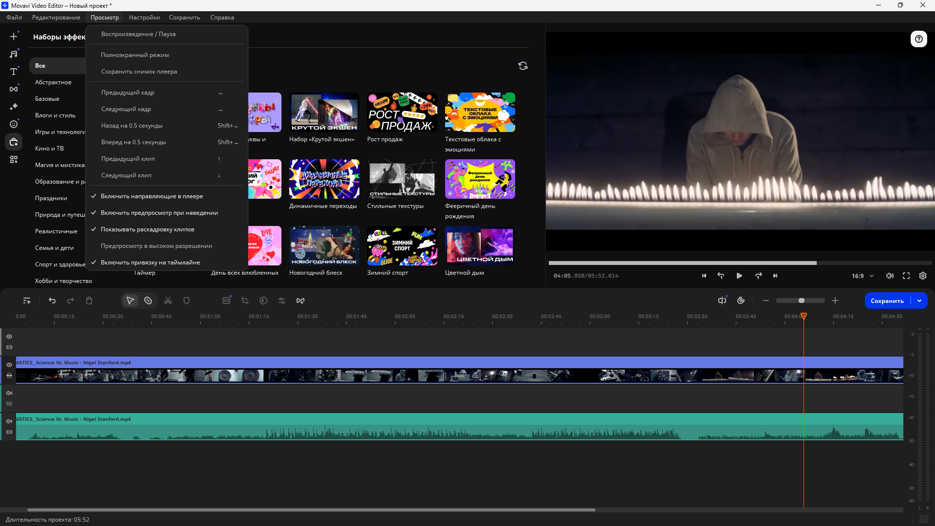Click the scissors split icon
Image resolution: width=935 pixels, height=526 pixels.
168,301
